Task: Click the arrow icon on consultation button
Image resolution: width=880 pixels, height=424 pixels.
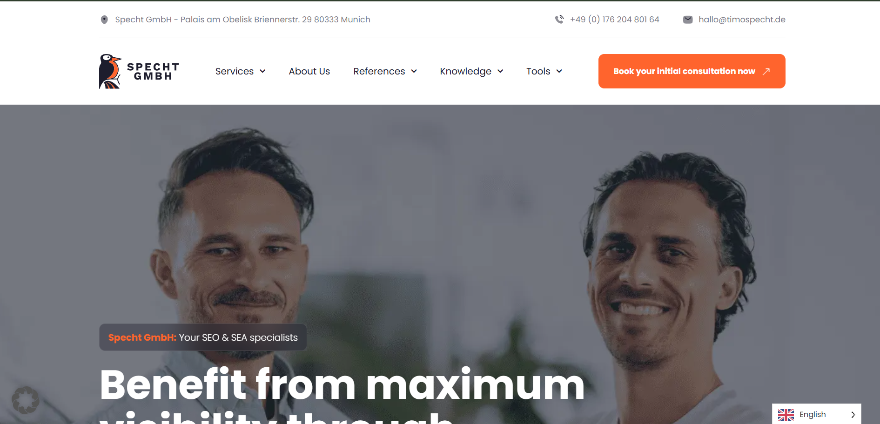Action: tap(766, 71)
